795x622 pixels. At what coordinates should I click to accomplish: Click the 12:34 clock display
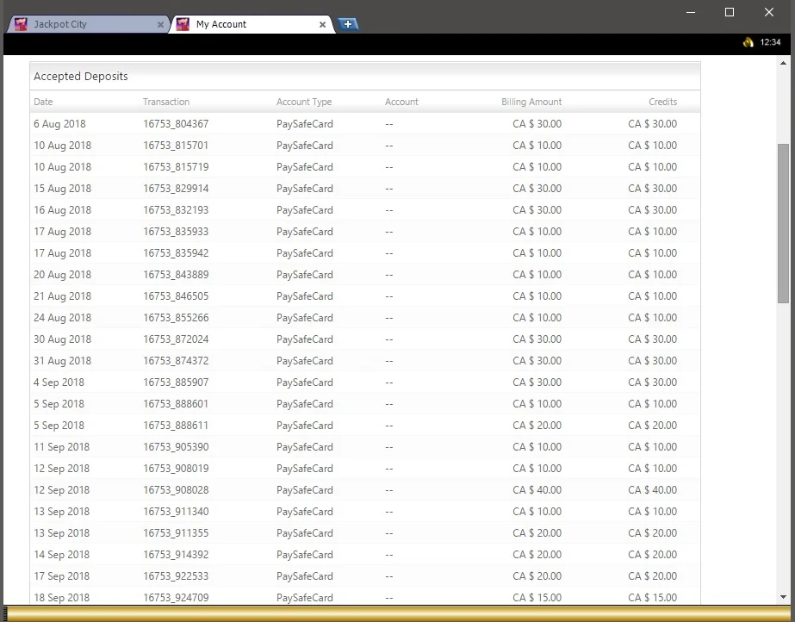tap(770, 42)
